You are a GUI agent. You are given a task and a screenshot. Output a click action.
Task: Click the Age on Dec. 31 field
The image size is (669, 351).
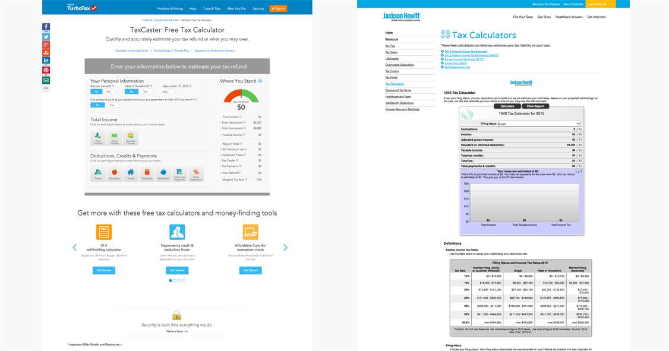click(x=171, y=91)
